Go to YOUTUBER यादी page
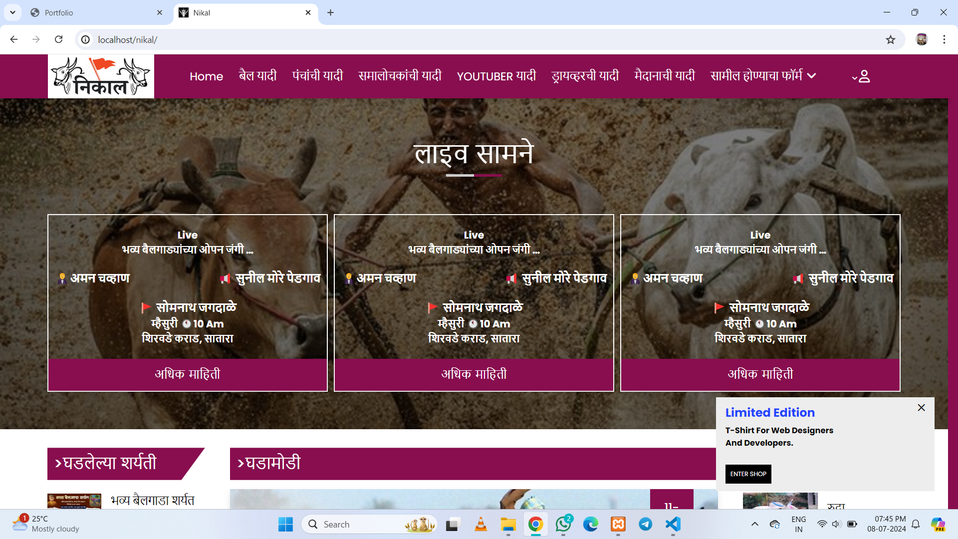The height and width of the screenshot is (539, 958). click(x=496, y=76)
